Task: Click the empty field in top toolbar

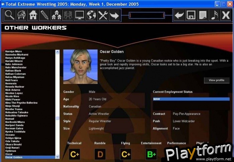Action: pos(147,15)
